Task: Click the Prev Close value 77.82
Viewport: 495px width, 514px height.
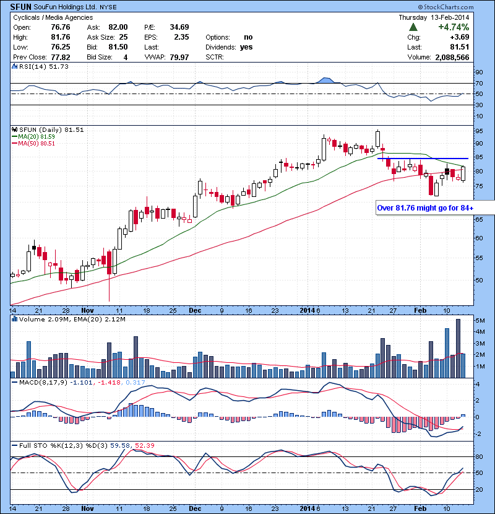Action: [61, 58]
